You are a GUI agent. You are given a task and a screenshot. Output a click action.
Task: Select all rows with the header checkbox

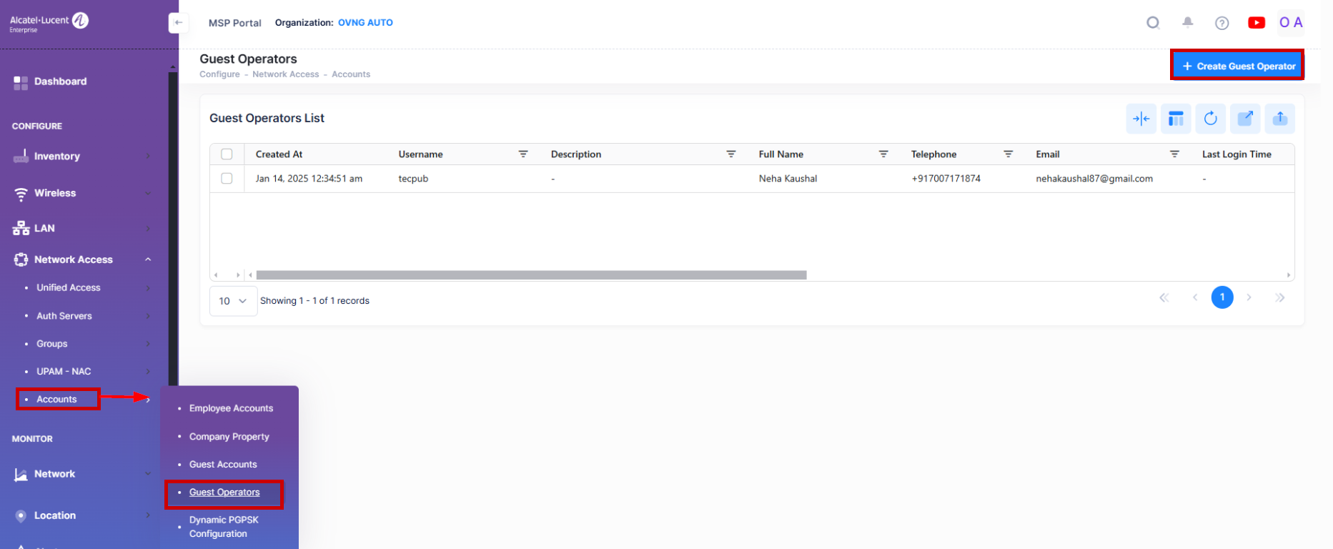(x=227, y=154)
